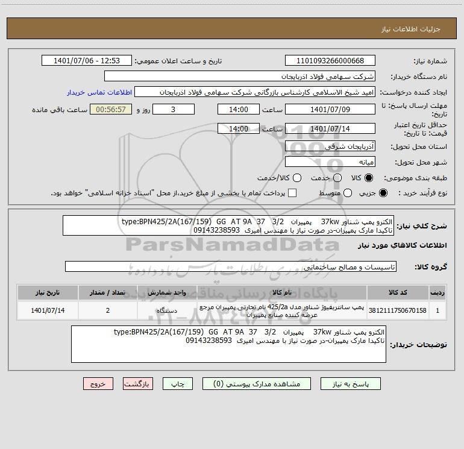Click مشاهده مدارک پیوستی (0) button

pyautogui.click(x=257, y=384)
